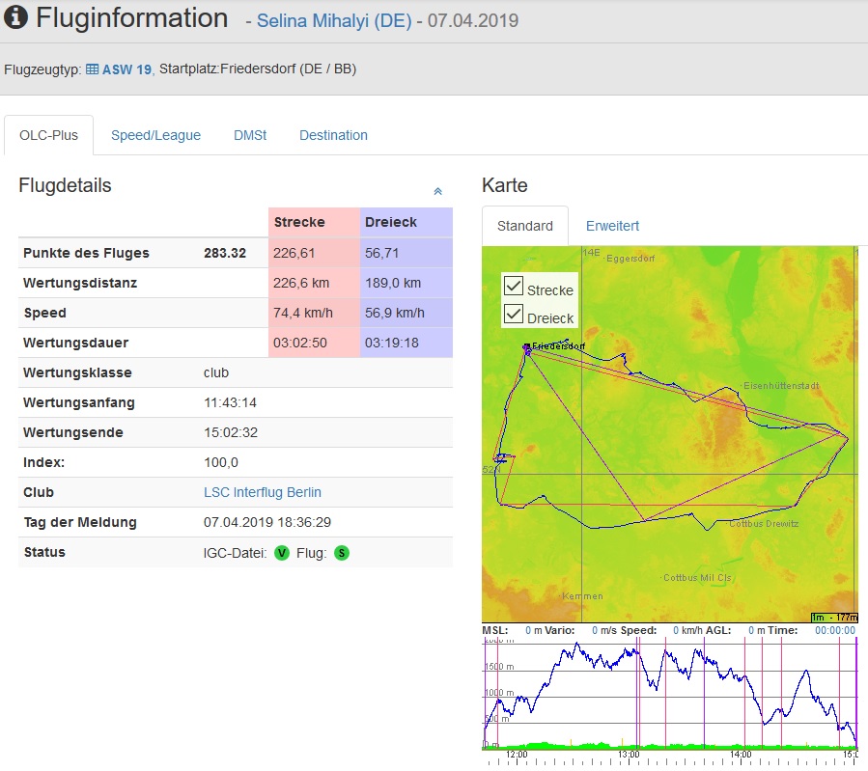
Task: Switch to the DMSt tab
Action: [x=250, y=135]
